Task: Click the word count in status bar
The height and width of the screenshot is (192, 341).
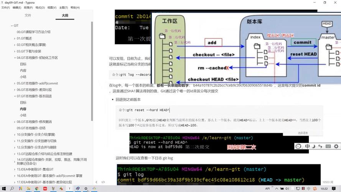Action: pos(328,182)
